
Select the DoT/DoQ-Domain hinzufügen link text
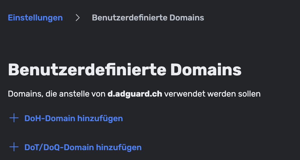[x=83, y=147]
